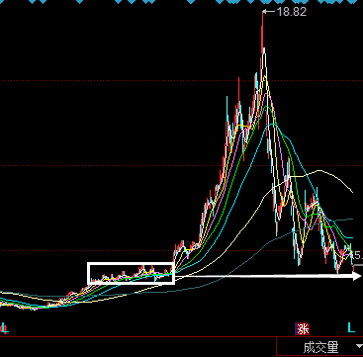Select the white rectangle annotation box
Image resolution: width=363 pixels, height=357 pixels.
click(x=131, y=273)
